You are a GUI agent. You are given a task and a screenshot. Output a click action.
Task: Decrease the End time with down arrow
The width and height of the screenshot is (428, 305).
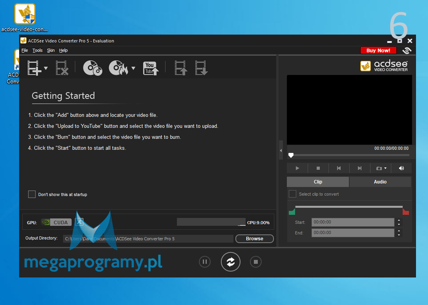coord(399,235)
